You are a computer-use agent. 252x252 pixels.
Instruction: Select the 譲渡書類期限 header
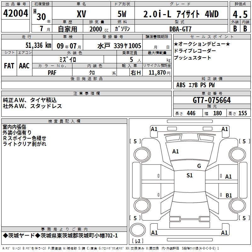157,37
